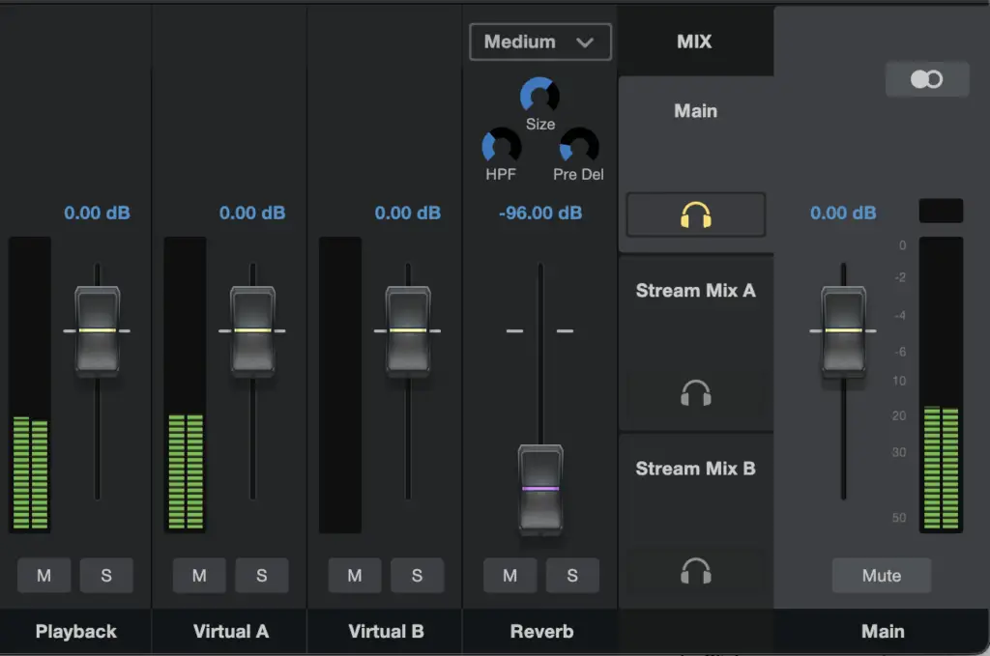Click the Playback channel fader handle
This screenshot has height=656, width=990.
tap(98, 331)
